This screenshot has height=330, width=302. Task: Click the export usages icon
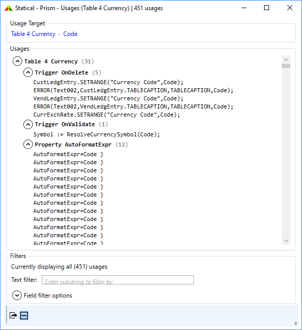13,315
